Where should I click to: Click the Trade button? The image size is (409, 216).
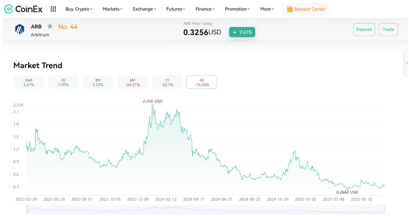point(388,30)
